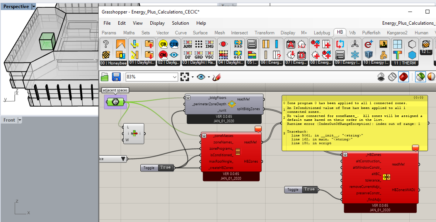Click the zoom extents frame icon
Viewport: 436px width, 222px height.
pos(185,77)
